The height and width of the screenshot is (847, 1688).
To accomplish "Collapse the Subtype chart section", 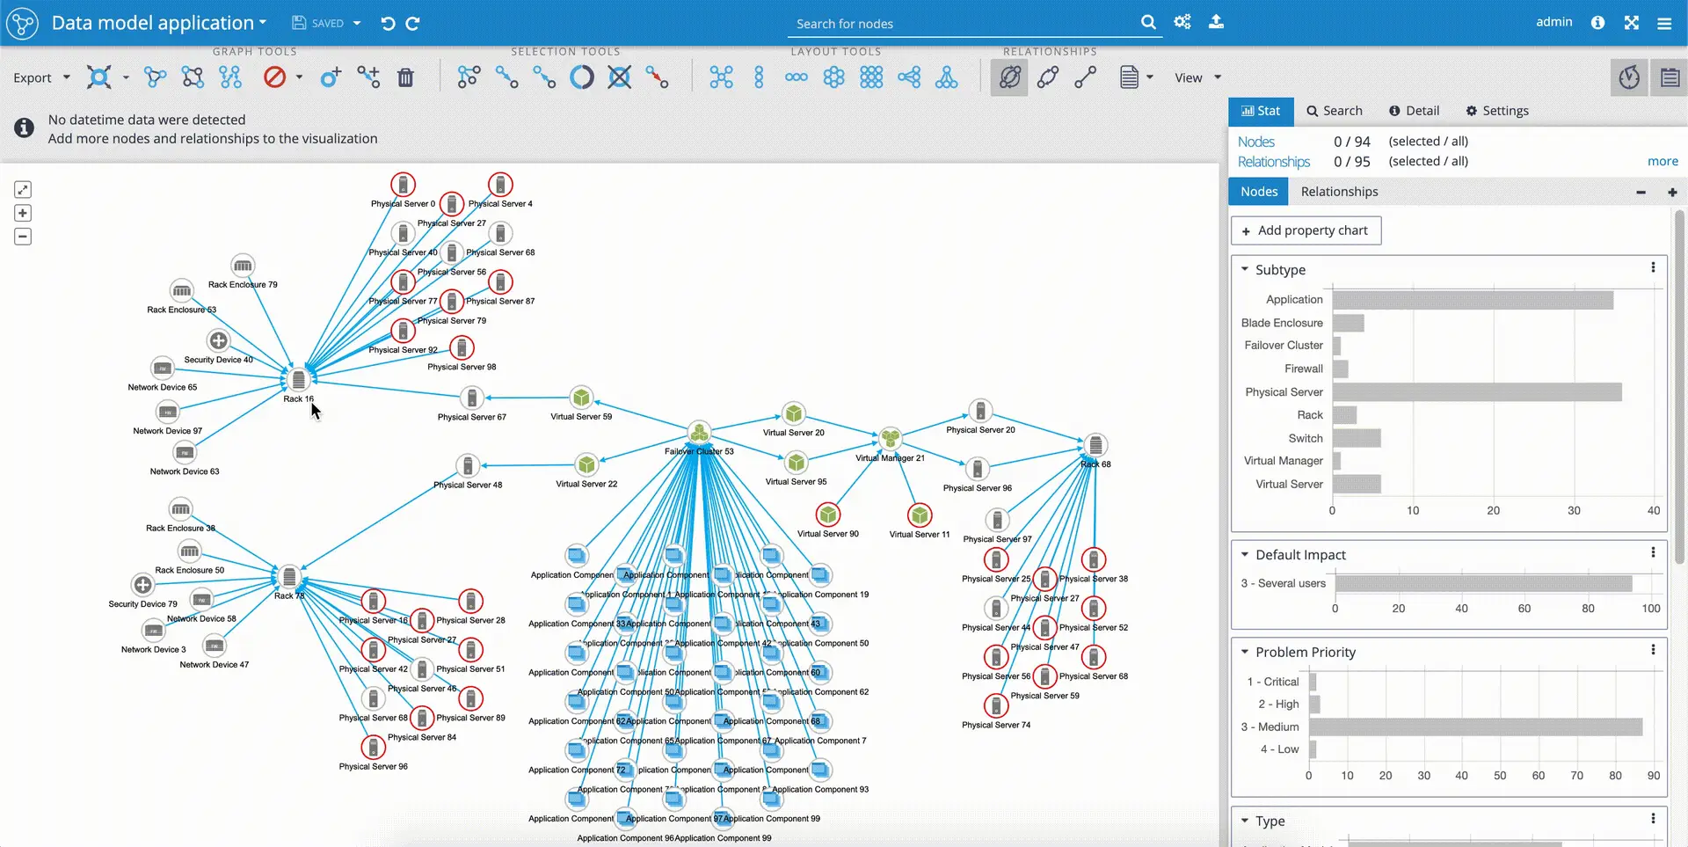I will (1245, 269).
